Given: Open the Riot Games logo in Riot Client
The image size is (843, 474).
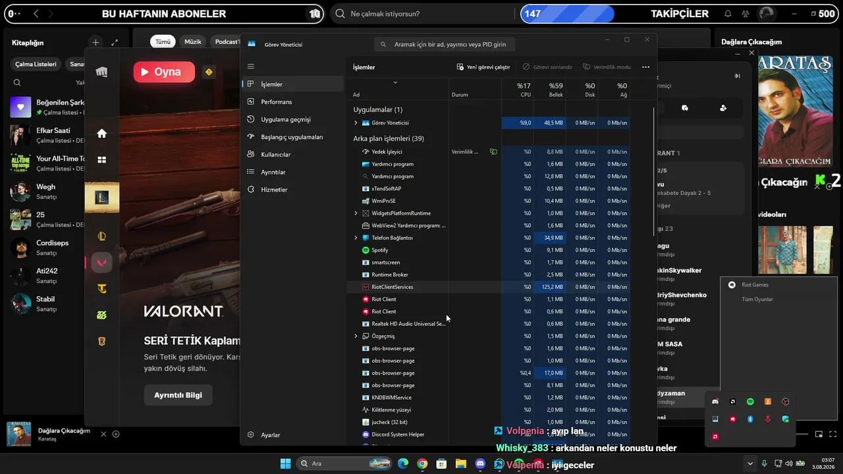Looking at the screenshot, I should click(x=101, y=72).
